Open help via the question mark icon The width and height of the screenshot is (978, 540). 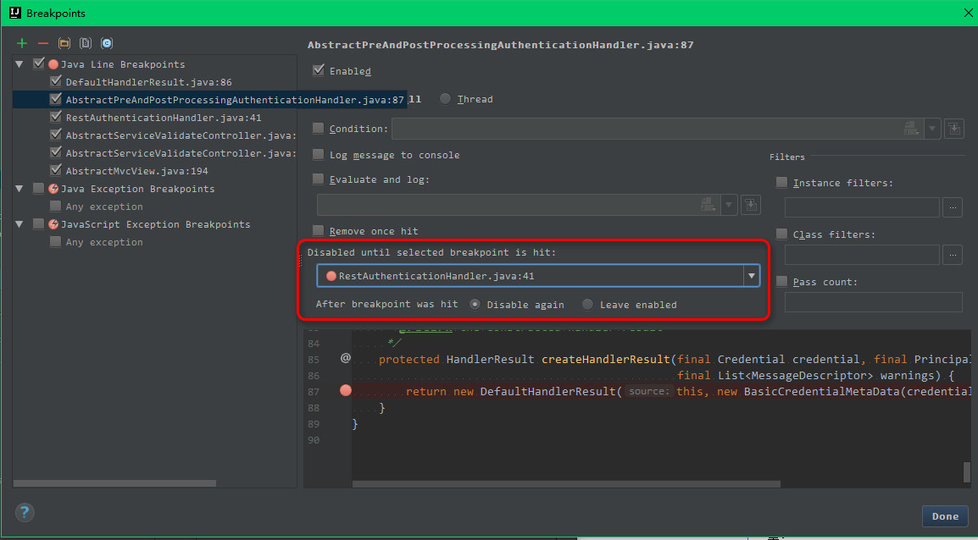[25, 512]
